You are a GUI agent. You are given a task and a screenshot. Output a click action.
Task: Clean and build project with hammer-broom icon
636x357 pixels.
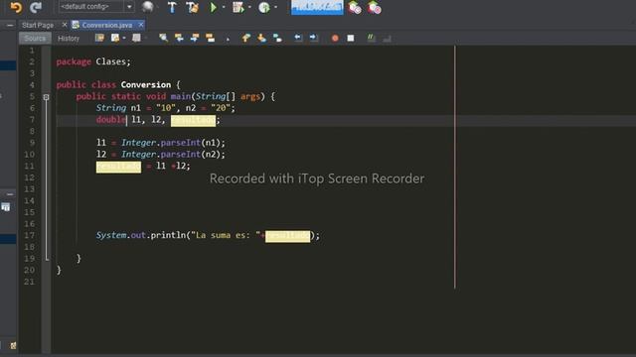click(192, 7)
